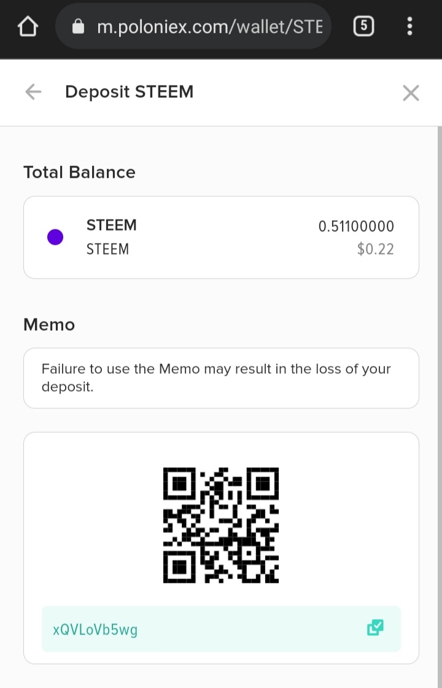Click the Memo section heading

pos(49,325)
